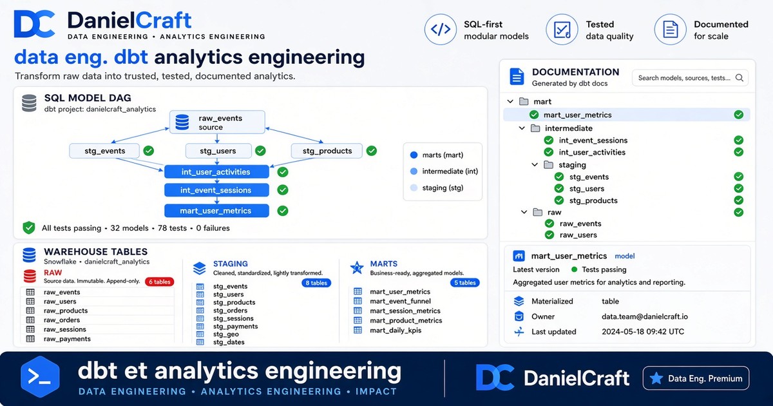This screenshot has width=773, height=406.
Task: Open the int_user_activities DAG node
Action: 216,172
